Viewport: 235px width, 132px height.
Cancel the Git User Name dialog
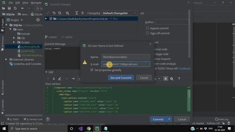click(144, 78)
